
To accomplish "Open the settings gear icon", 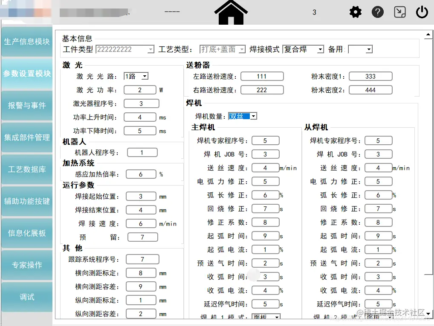I will pyautogui.click(x=355, y=12).
